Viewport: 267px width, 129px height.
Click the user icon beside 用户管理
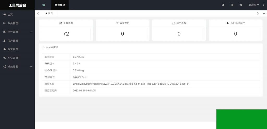pyautogui.click(x=5, y=41)
